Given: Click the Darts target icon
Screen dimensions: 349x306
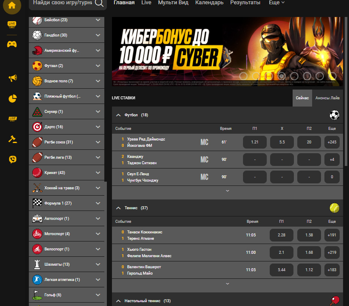Looking at the screenshot, I should click(x=37, y=127).
